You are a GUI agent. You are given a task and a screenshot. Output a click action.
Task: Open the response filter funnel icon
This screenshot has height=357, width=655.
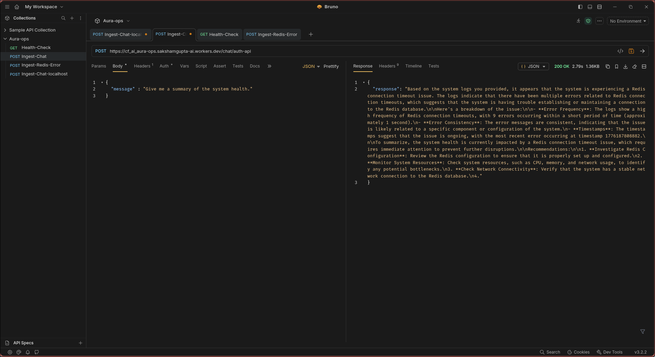[x=643, y=331]
